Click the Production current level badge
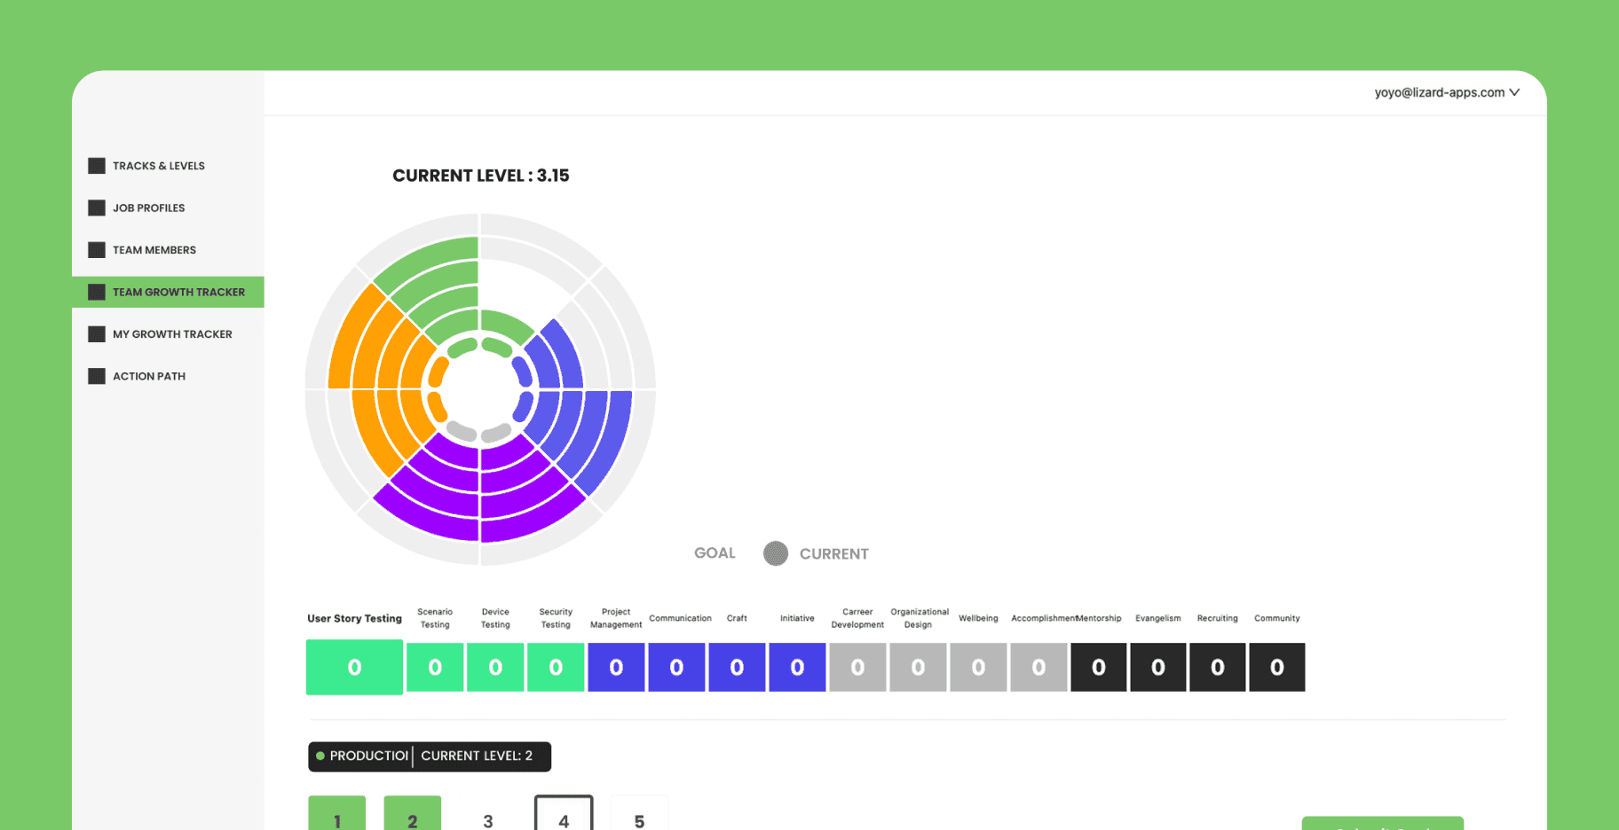 (430, 756)
